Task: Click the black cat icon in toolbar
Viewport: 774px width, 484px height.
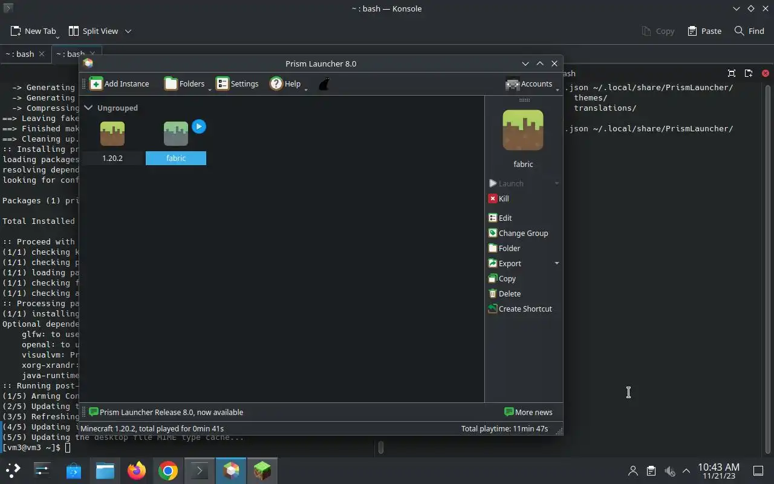Action: point(324,84)
